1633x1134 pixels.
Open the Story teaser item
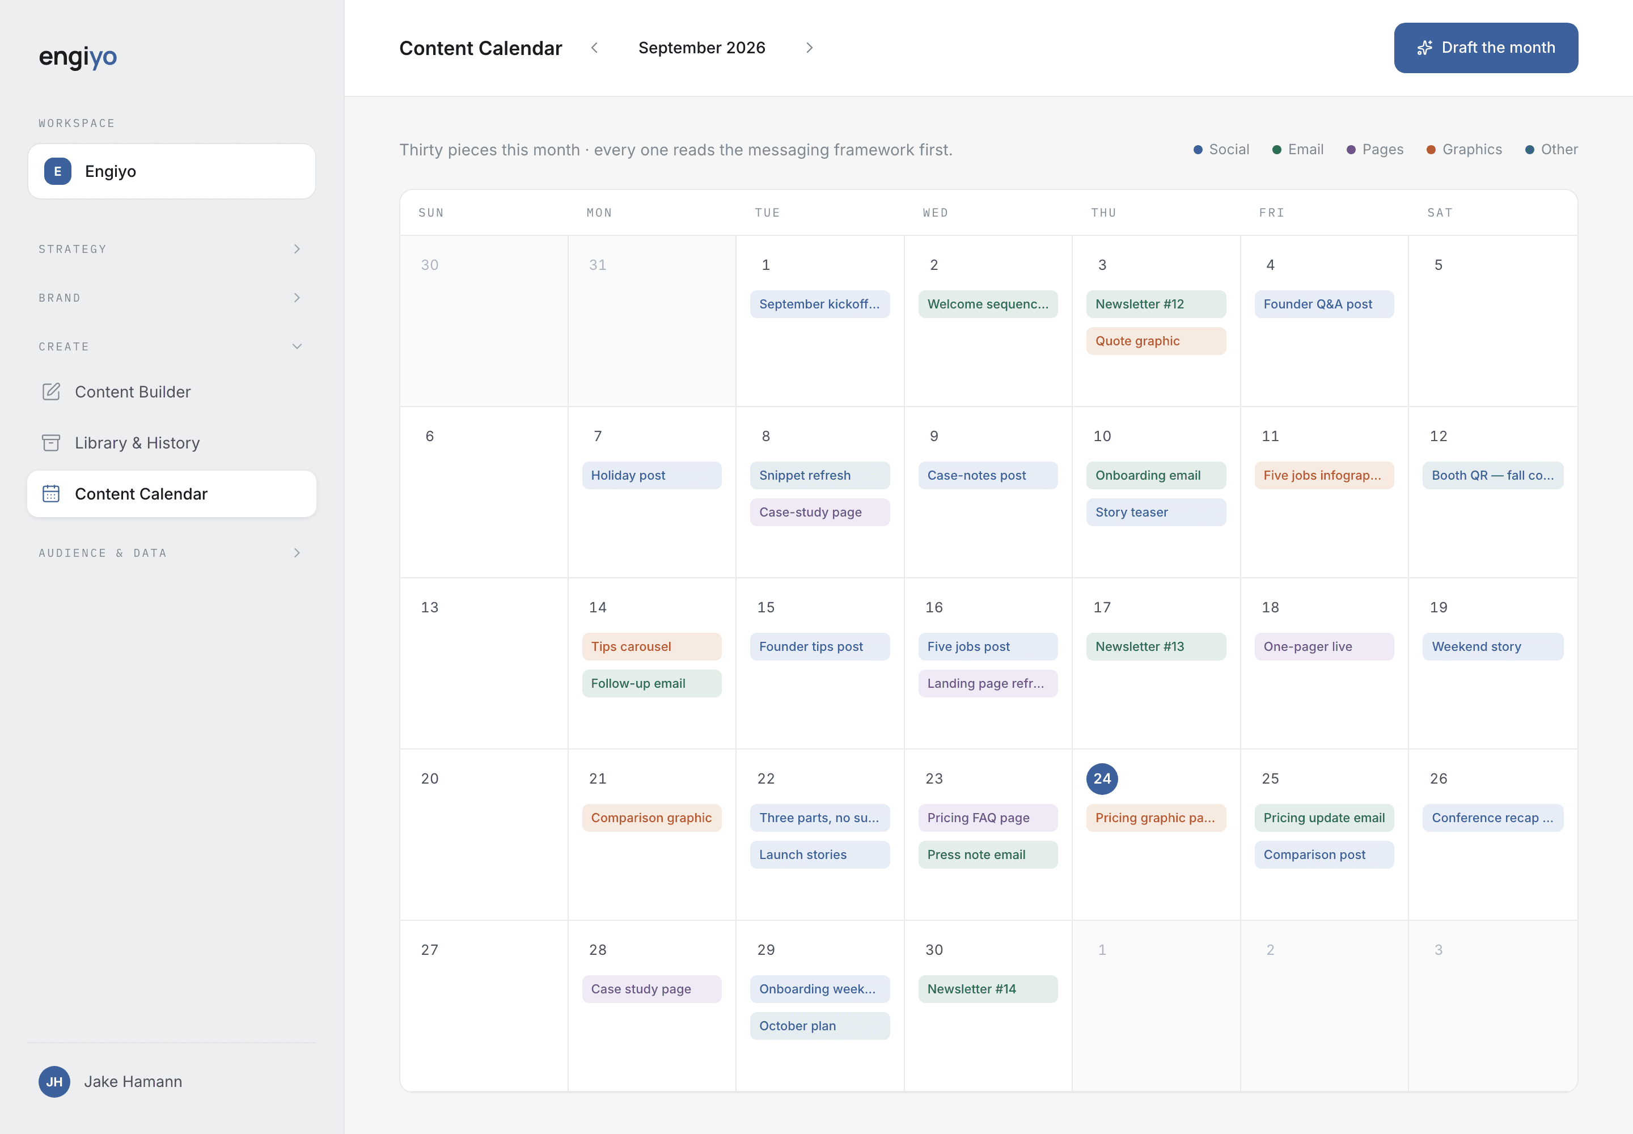pos(1156,513)
